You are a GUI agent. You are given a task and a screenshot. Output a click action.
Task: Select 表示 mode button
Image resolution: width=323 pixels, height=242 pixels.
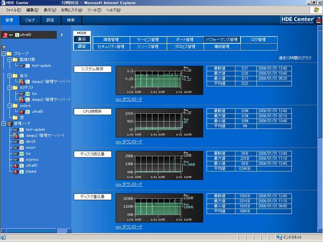click(82, 39)
